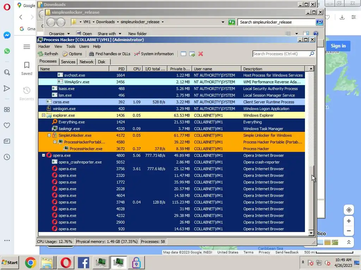Open Facebook icon on the taskbar

pos(83,263)
